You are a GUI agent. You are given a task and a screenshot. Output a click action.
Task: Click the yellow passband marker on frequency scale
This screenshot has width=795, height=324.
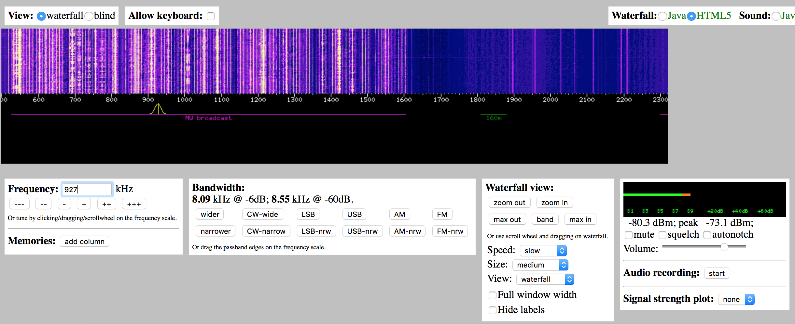158,109
